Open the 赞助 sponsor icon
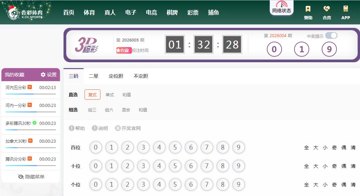The height and width of the screenshot is (196, 360). tap(308, 9)
